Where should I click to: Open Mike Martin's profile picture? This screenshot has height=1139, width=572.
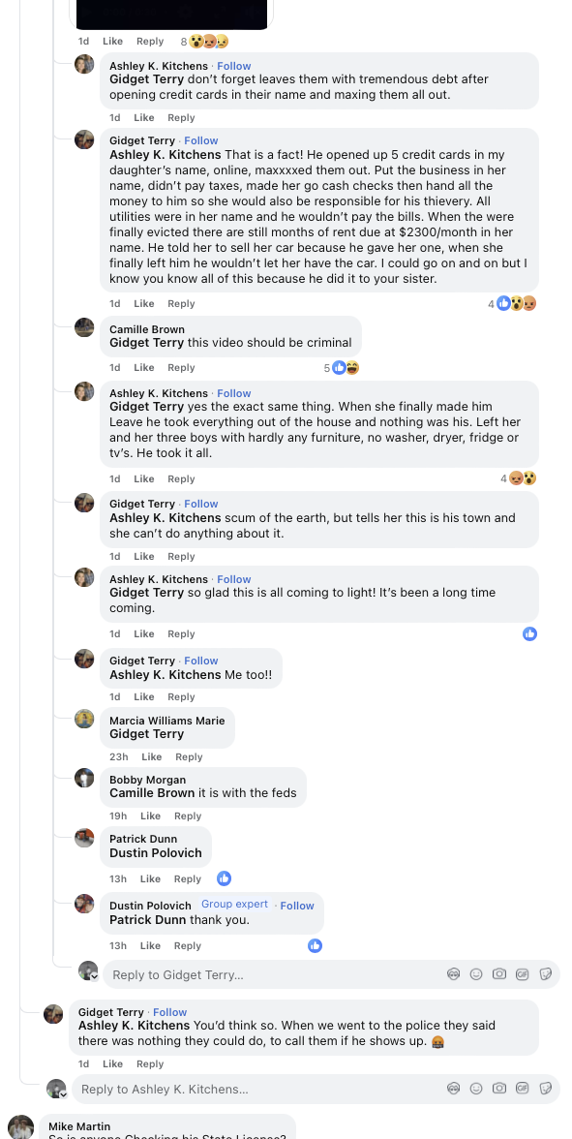point(21,1126)
